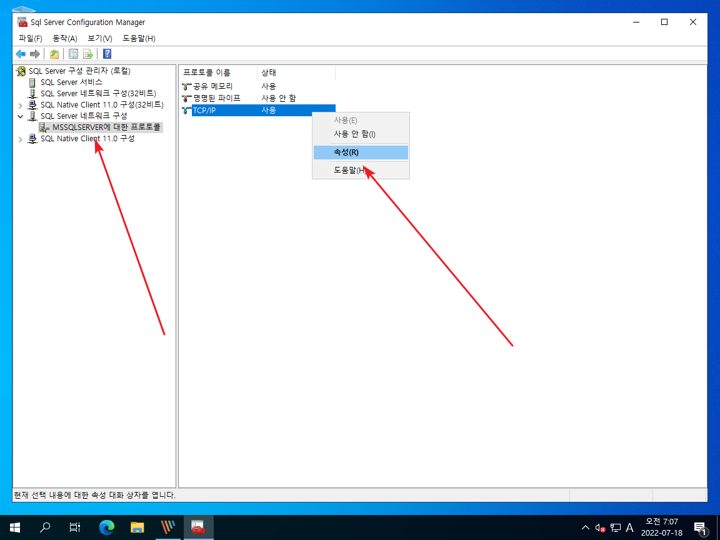Click the network tray icon
The height and width of the screenshot is (540, 720).
click(615, 528)
